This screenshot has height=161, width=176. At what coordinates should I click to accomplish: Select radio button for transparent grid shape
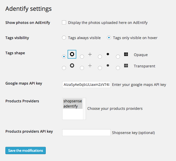(x=118, y=68)
